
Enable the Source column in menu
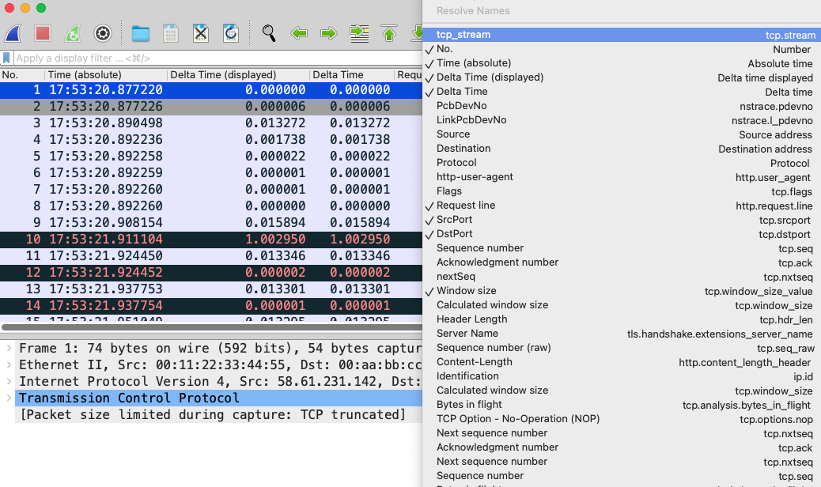(453, 134)
